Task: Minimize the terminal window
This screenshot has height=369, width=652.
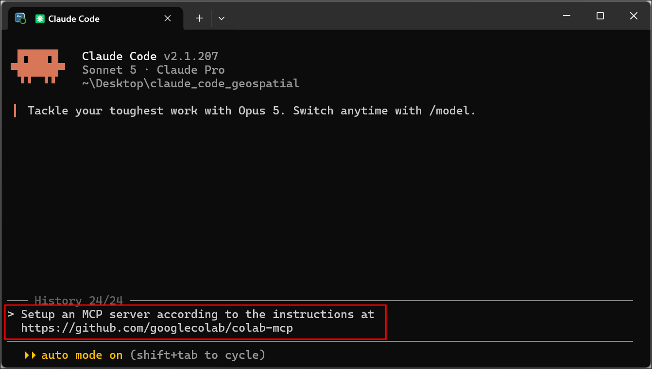Action: point(566,16)
